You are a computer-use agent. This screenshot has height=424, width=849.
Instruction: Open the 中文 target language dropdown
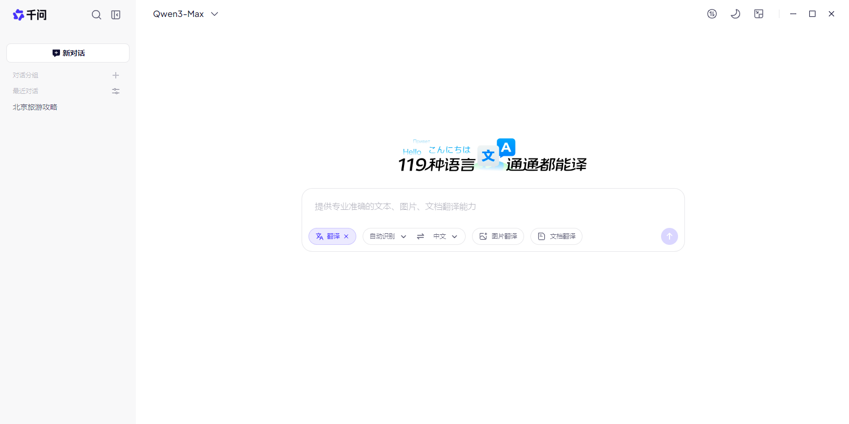click(x=445, y=236)
